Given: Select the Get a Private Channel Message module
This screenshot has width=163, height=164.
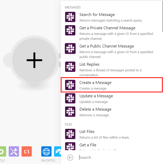Looking at the screenshot, I should tap(107, 28).
